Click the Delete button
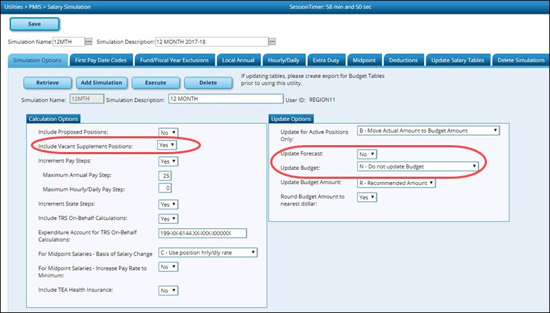The image size is (550, 313). click(207, 83)
